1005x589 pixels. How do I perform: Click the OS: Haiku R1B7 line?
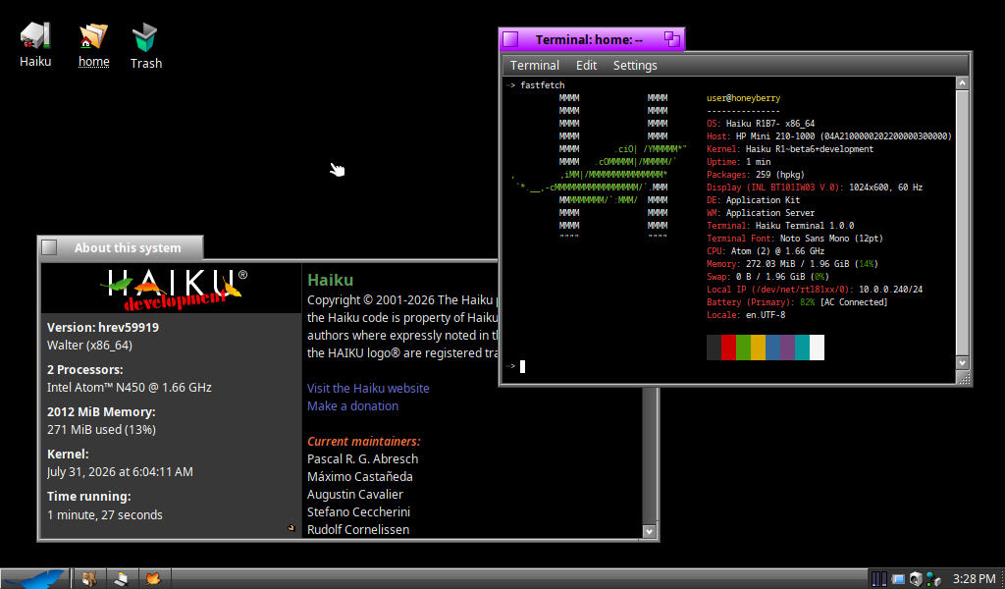pyautogui.click(x=761, y=124)
